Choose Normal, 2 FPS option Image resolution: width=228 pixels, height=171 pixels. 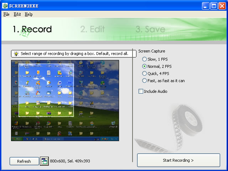(x=145, y=66)
